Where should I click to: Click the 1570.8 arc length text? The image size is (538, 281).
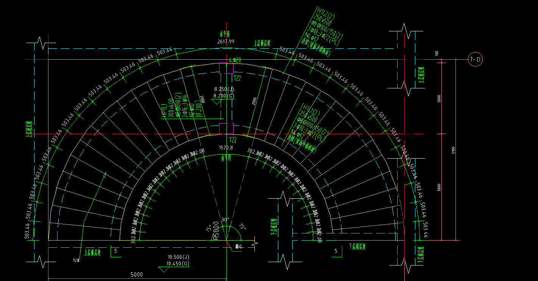[226, 148]
